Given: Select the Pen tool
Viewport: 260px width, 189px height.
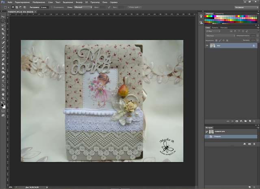Looking at the screenshot, I should pyautogui.click(x=3, y=77).
